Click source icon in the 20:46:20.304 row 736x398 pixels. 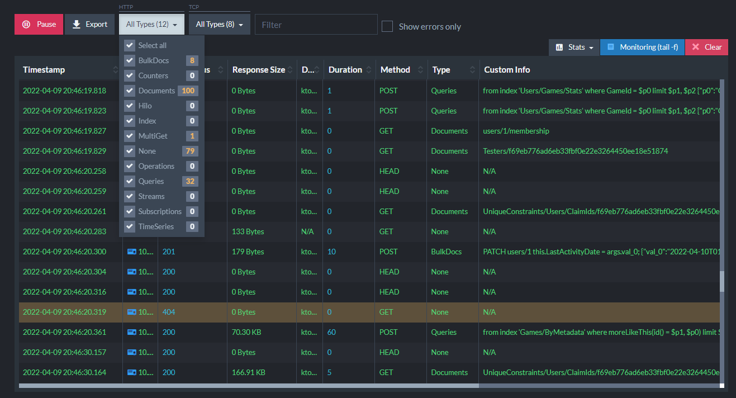point(132,272)
